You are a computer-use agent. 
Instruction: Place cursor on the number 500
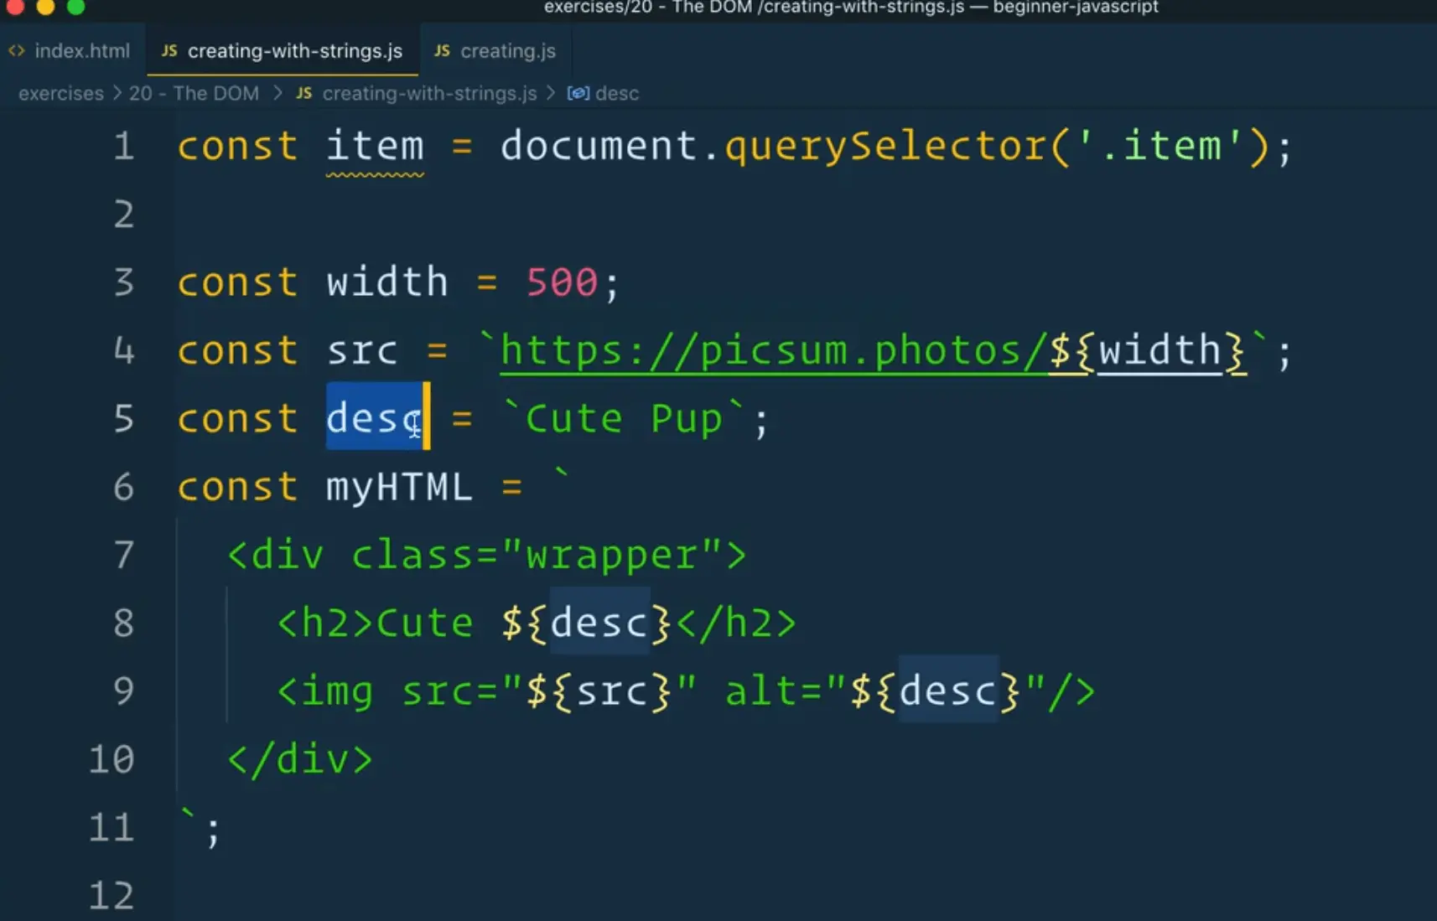[562, 282]
